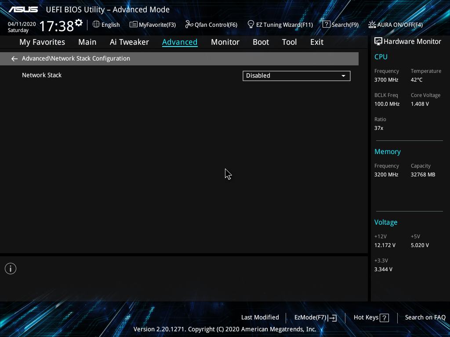Switch to the Monitor tab
The width and height of the screenshot is (450, 337).
point(225,42)
